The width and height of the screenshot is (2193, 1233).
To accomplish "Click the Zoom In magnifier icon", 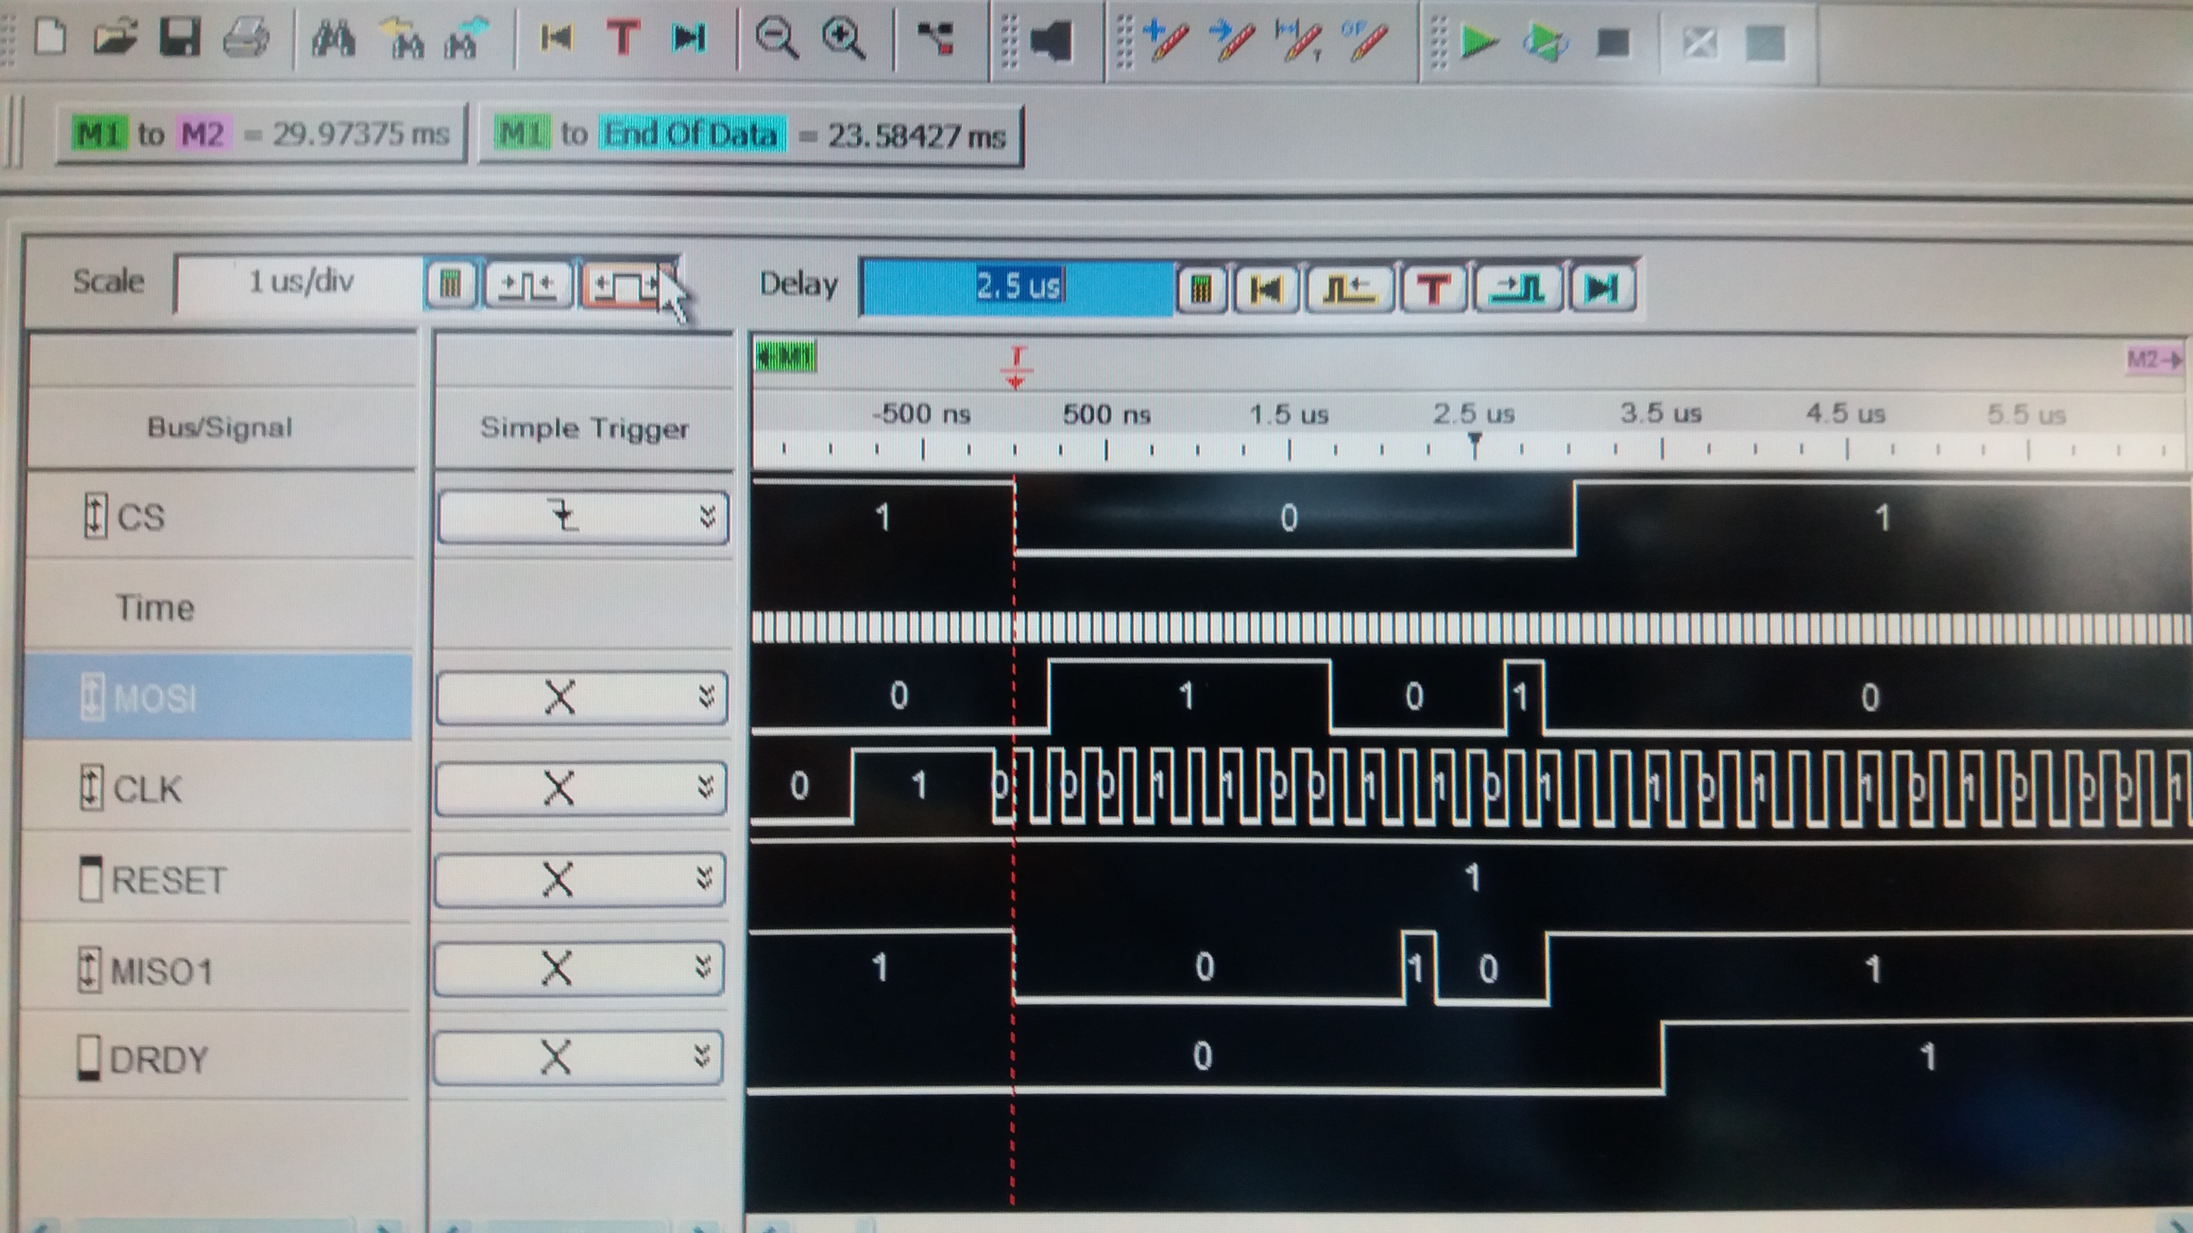I will [x=843, y=39].
